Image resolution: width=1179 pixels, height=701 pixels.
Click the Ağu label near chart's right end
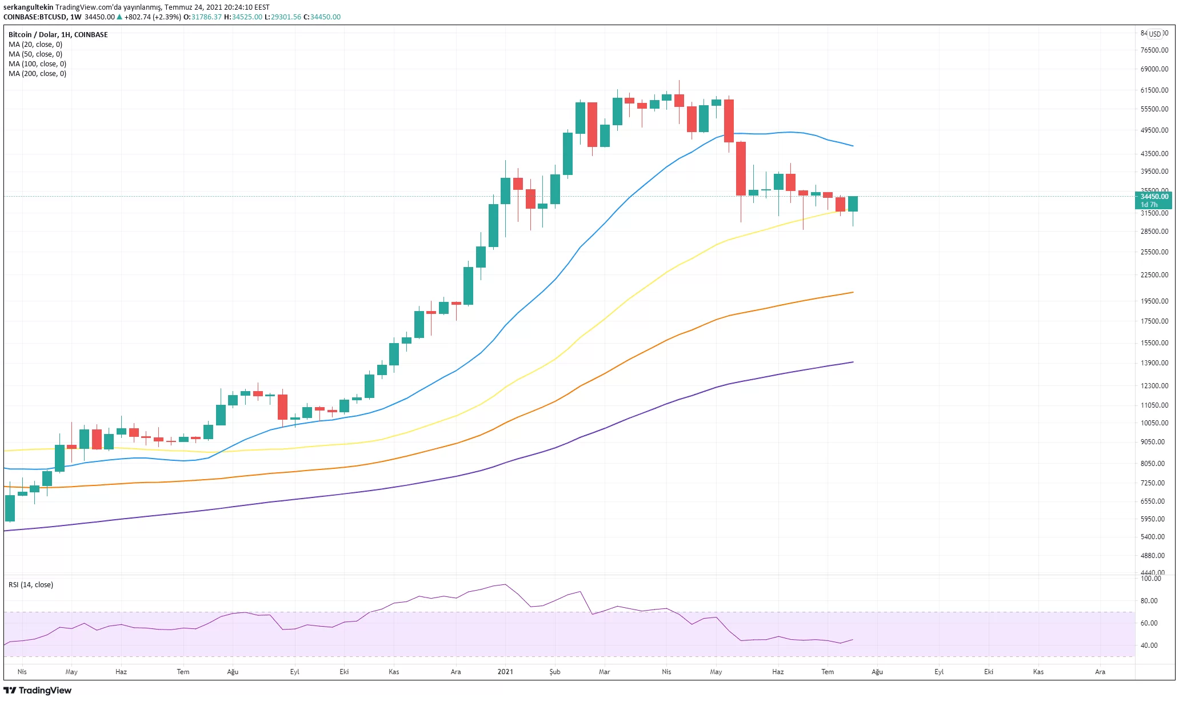coord(877,672)
